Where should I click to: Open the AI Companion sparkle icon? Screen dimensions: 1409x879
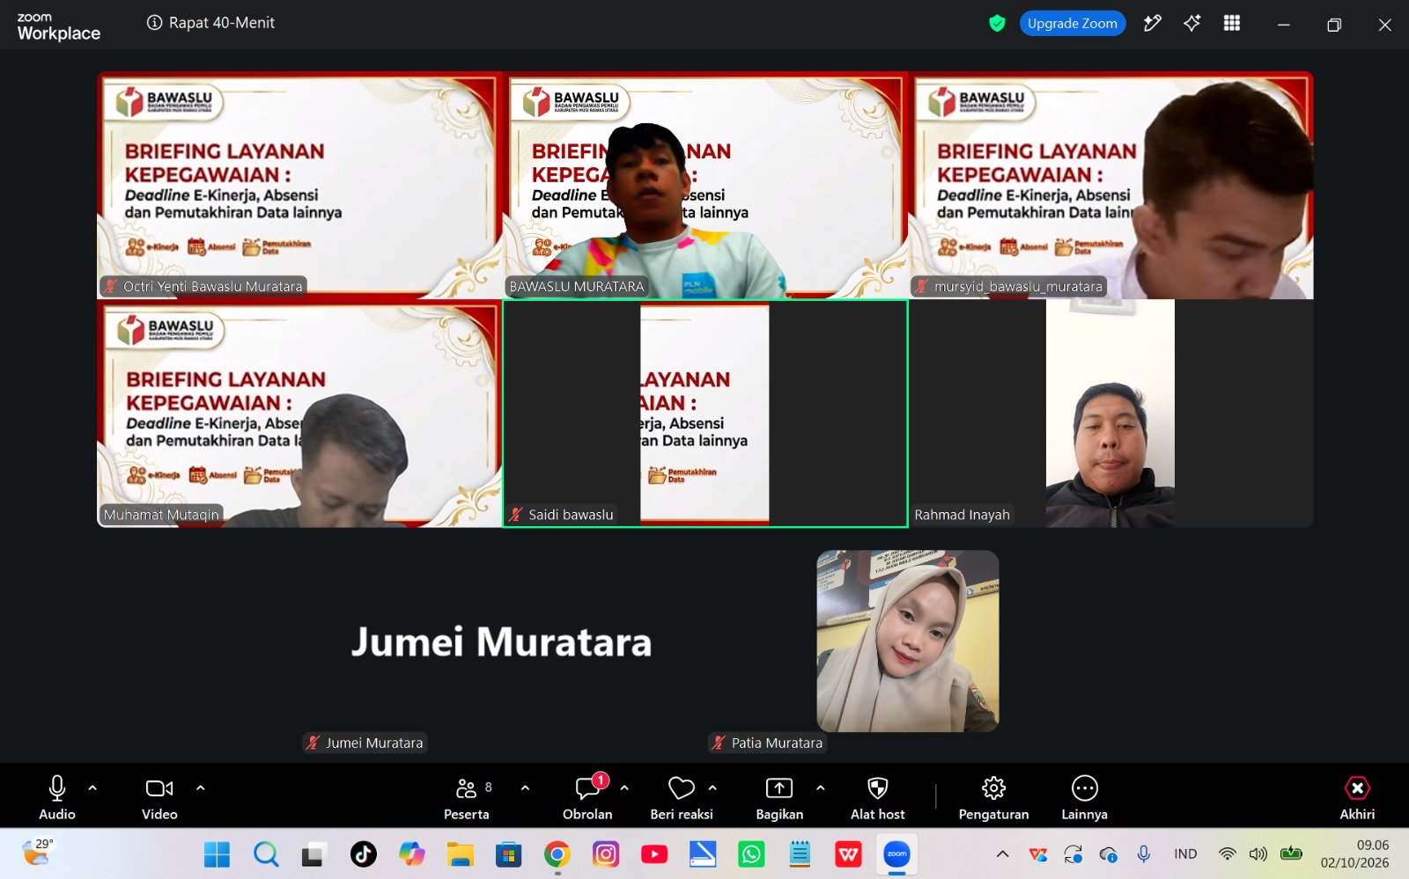click(x=1192, y=24)
